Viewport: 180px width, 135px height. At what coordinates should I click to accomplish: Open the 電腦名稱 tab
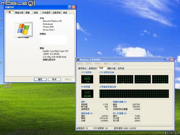(x=19, y=12)
